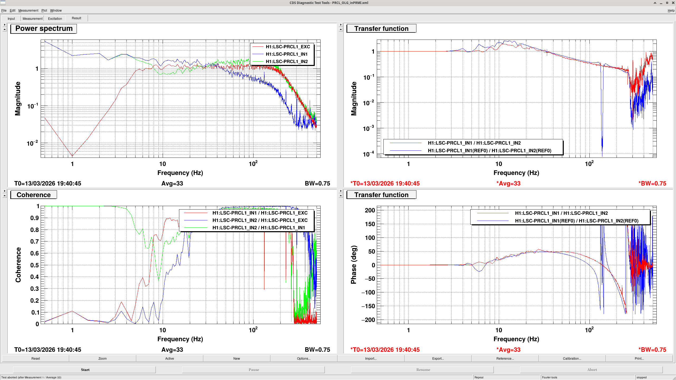Switch to the Excitation tab
This screenshot has height=380, width=676.
[x=55, y=18]
